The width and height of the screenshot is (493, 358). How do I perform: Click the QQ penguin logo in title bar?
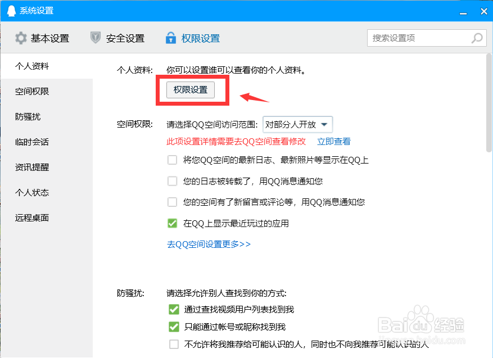[11, 11]
